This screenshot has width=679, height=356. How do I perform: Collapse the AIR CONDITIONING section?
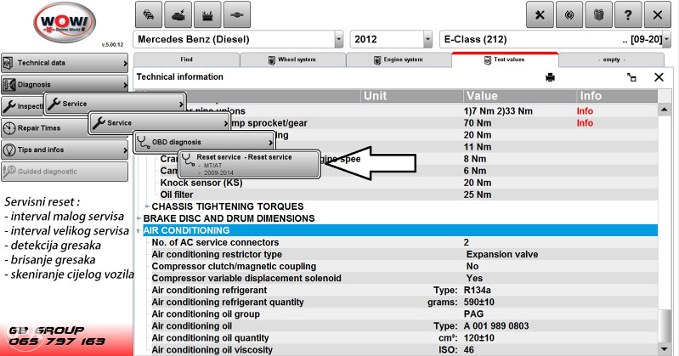pyautogui.click(x=139, y=230)
